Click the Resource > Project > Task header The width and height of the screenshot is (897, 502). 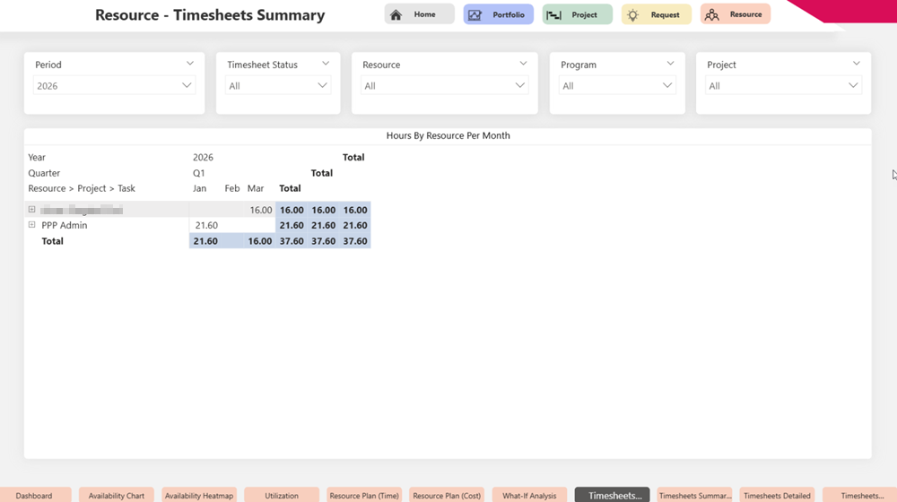point(82,188)
